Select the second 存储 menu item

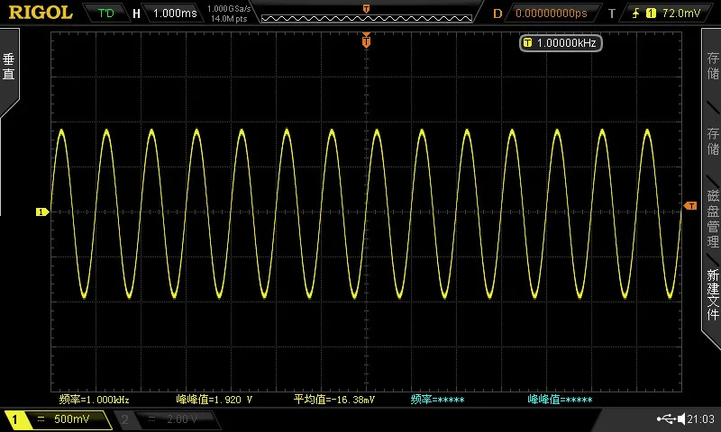pos(712,141)
